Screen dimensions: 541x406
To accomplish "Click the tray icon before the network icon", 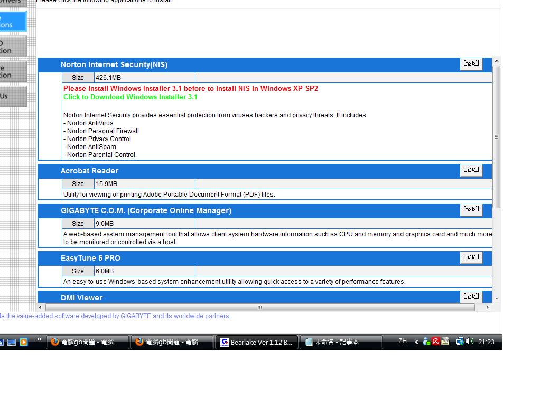I will 445,342.
